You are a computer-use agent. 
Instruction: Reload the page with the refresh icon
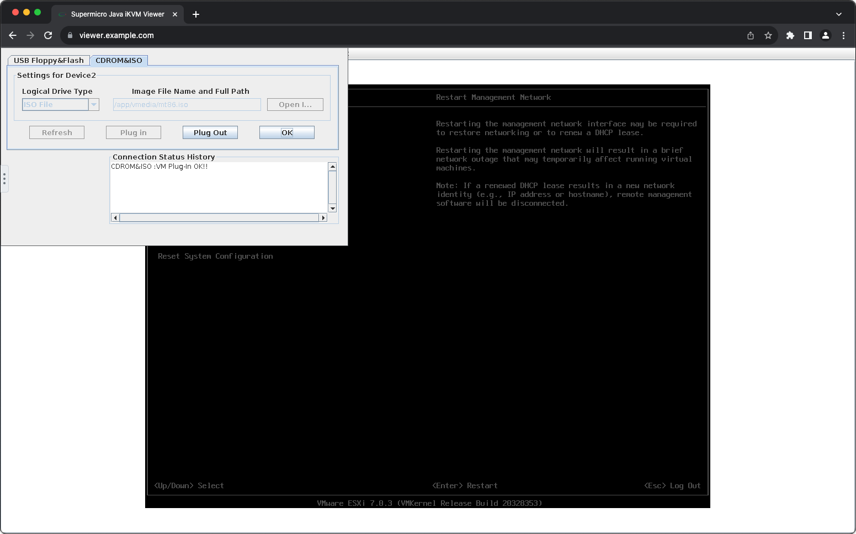coord(48,35)
